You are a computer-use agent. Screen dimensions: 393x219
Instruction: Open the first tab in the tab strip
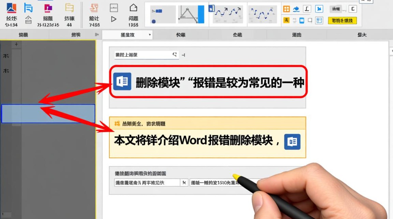[24, 35]
